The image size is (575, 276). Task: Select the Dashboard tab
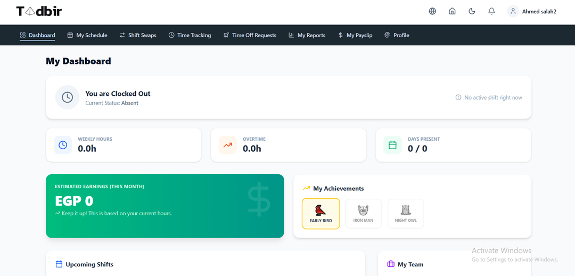click(x=37, y=35)
